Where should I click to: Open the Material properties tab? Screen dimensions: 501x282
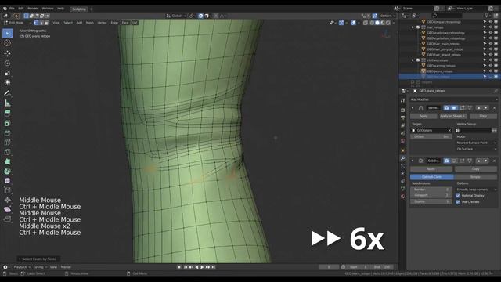pyautogui.click(x=402, y=197)
